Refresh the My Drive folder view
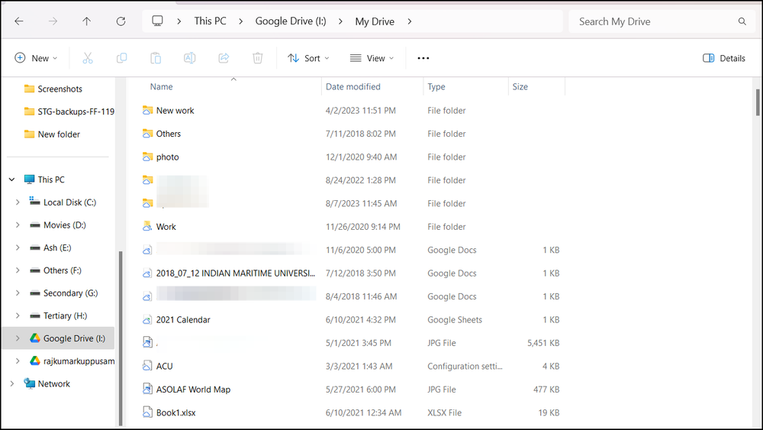Image resolution: width=763 pixels, height=430 pixels. tap(121, 21)
